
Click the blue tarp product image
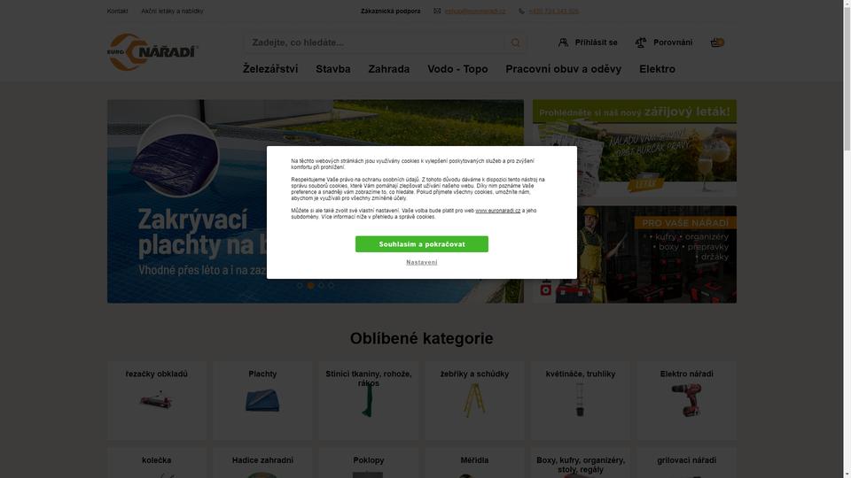[x=262, y=400]
